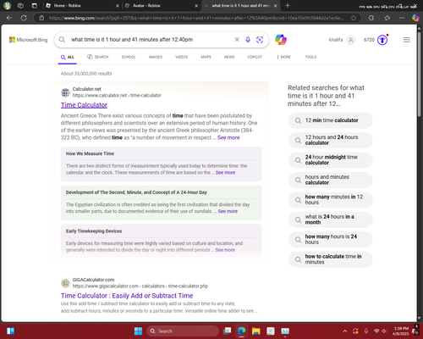Open visual search camera icon
Image resolution: width=423 pixels, height=339 pixels.
(260, 40)
